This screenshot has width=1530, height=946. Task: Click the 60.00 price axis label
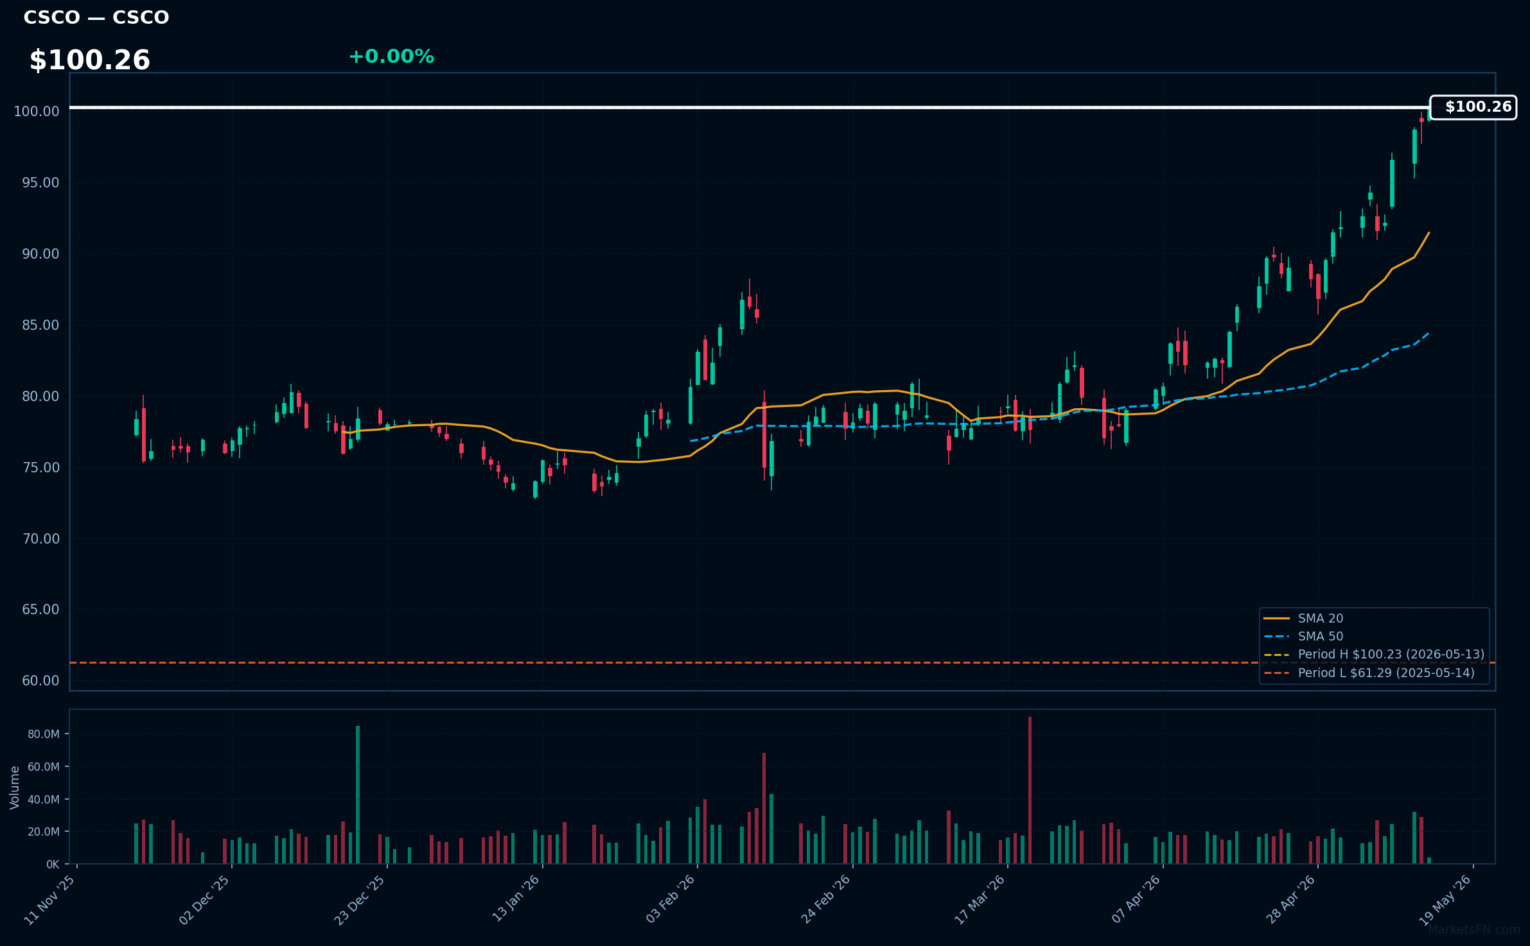40,680
